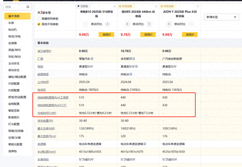
Task: Select 基本信息 in the sidebar
Action: pyautogui.click(x=17, y=16)
